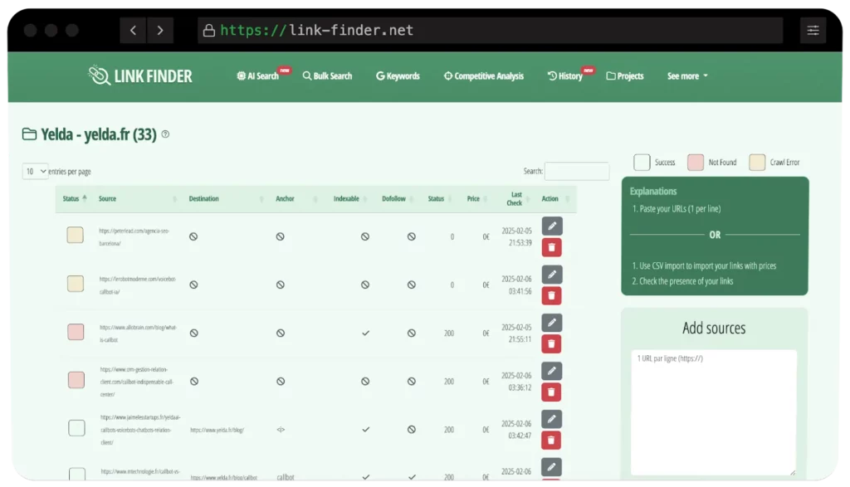
Task: Click the Not Found color swatch
Action: [x=696, y=163]
